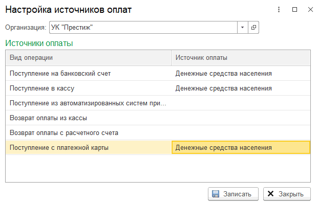Click empty source cell for автоматизированных систем row
This screenshot has height=202, width=318.
click(241, 103)
